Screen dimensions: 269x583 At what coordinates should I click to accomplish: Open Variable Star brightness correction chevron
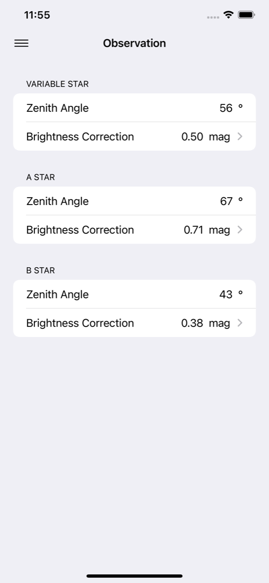[240, 137]
